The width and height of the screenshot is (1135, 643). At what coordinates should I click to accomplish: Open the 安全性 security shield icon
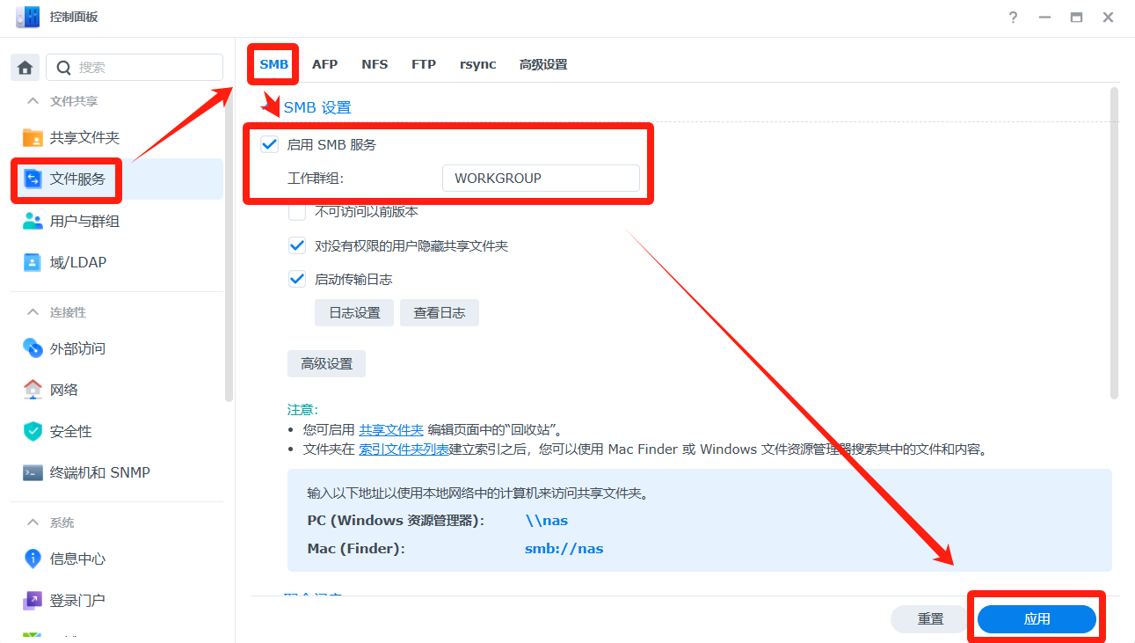33,431
